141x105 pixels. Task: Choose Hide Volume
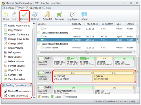[x=13, y=57]
